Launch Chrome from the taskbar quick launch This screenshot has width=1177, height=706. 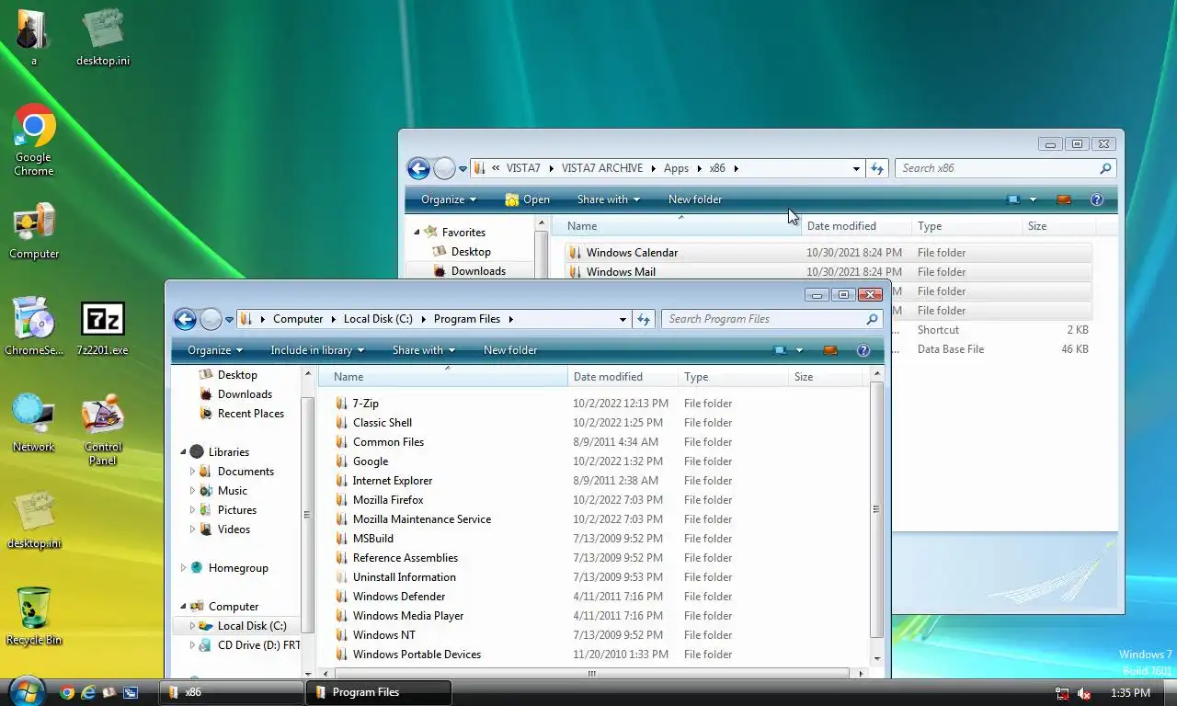tap(67, 692)
